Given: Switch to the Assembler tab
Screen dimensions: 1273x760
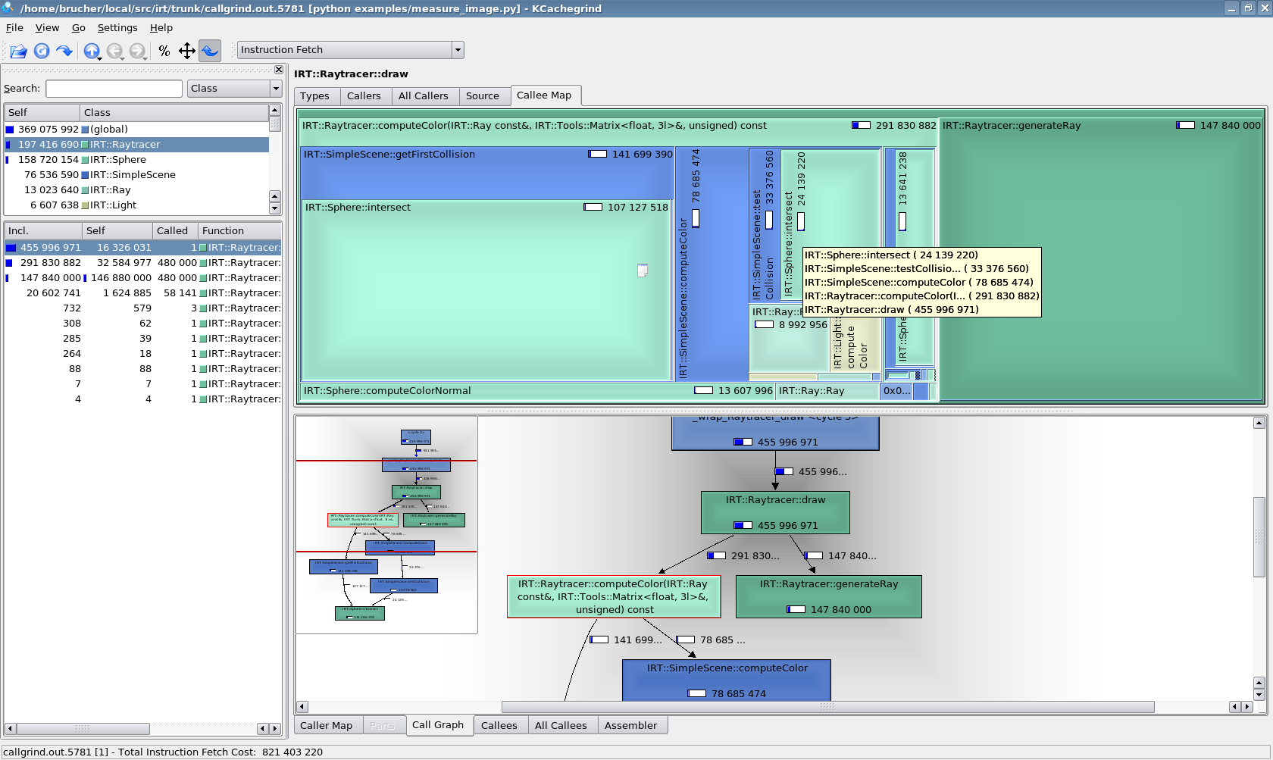Looking at the screenshot, I should 630,726.
